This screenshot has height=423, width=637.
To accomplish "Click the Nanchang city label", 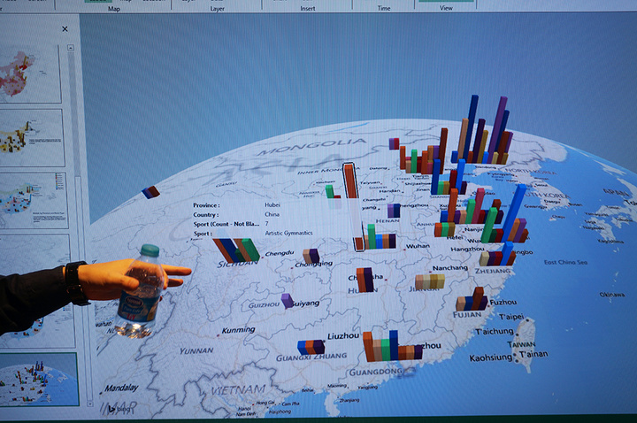I will pos(449,268).
